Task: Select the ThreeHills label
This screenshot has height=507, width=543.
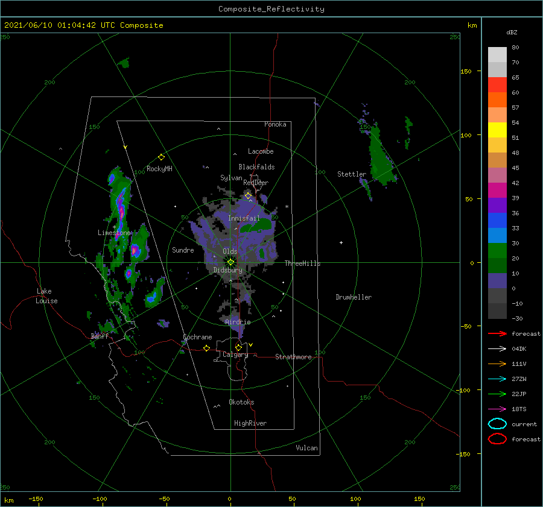Action: point(303,263)
